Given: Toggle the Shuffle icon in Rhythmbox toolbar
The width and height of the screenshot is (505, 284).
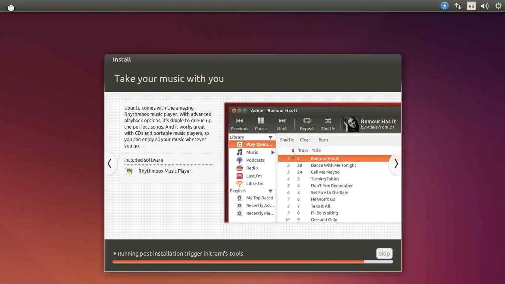Looking at the screenshot, I should [x=328, y=121].
